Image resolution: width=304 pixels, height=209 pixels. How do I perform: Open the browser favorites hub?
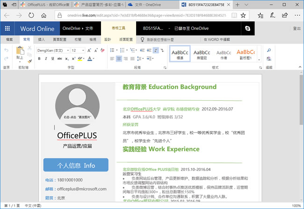pyautogui.click(x=261, y=15)
